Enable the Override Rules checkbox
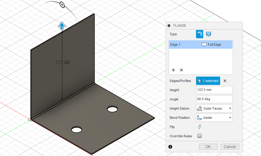 pos(199,136)
